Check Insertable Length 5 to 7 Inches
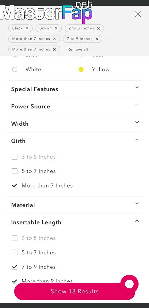The image size is (149, 308). (15, 253)
